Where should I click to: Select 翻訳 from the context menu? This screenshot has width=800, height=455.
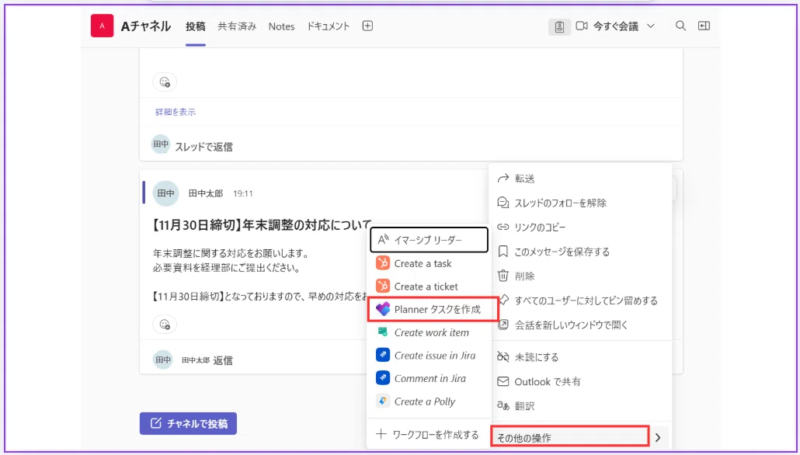pyautogui.click(x=580, y=406)
